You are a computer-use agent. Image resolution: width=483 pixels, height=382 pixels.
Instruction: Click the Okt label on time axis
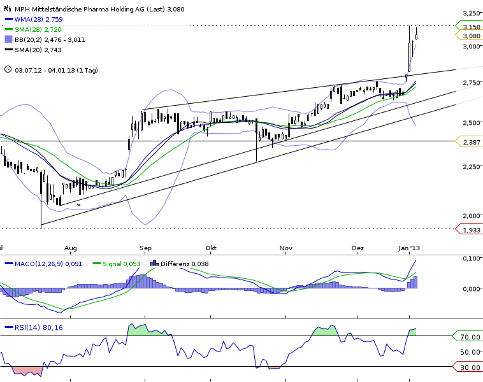[x=211, y=248]
